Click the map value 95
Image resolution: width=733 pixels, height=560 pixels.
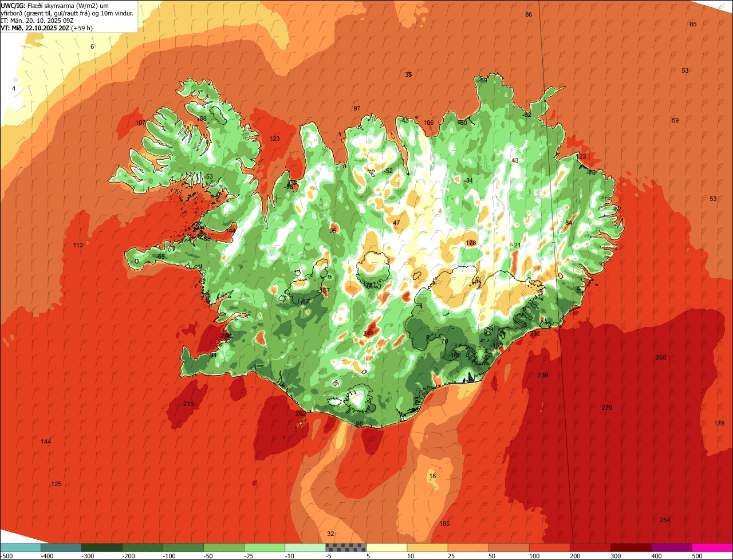(x=333, y=231)
